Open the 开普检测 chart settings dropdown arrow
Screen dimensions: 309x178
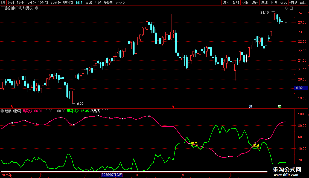(37, 8)
